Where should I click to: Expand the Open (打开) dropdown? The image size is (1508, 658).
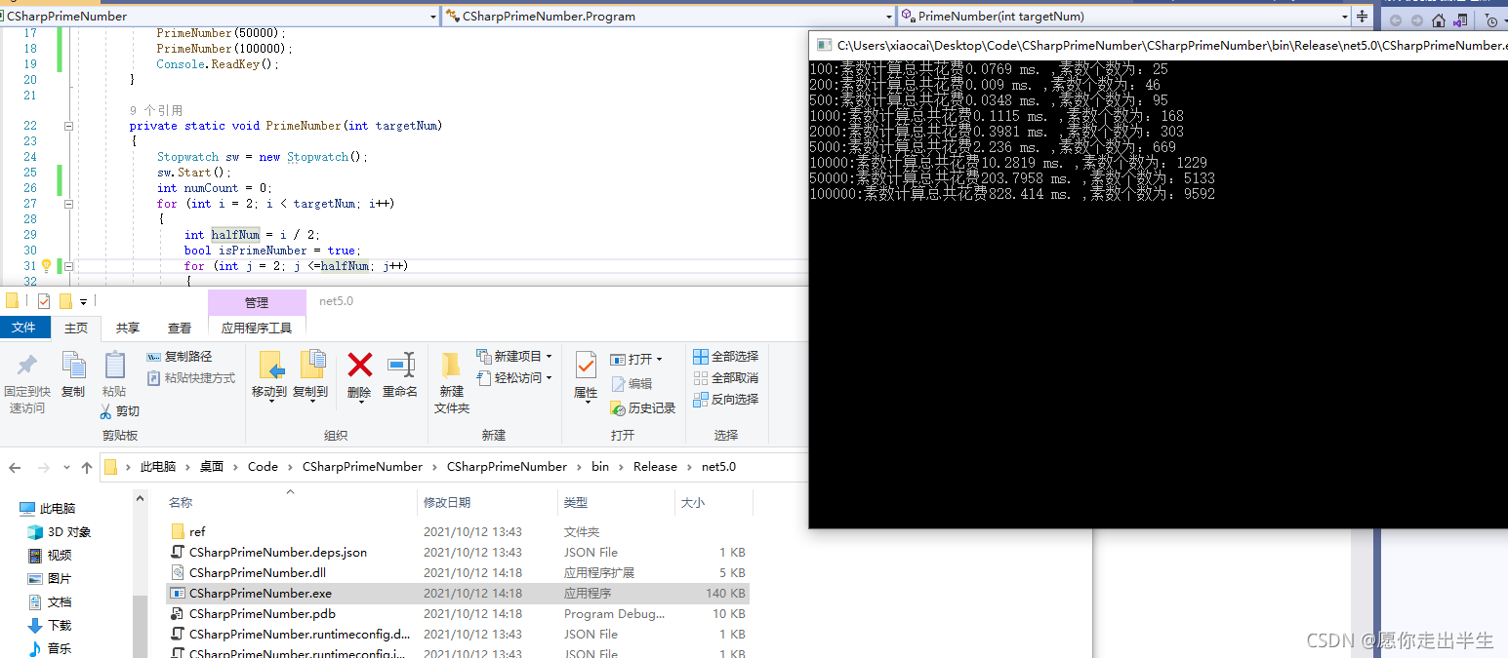(x=660, y=360)
